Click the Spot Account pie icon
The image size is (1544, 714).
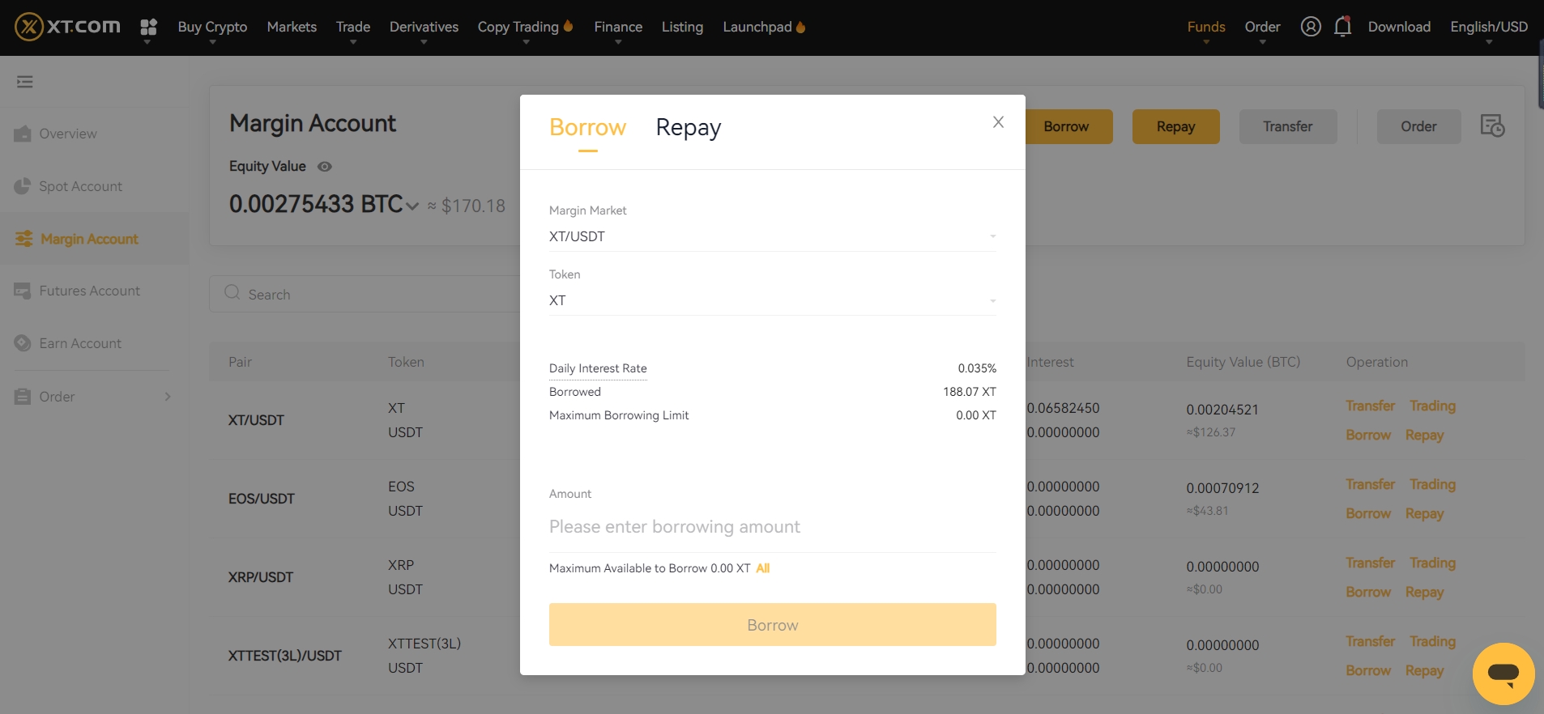pyautogui.click(x=23, y=186)
